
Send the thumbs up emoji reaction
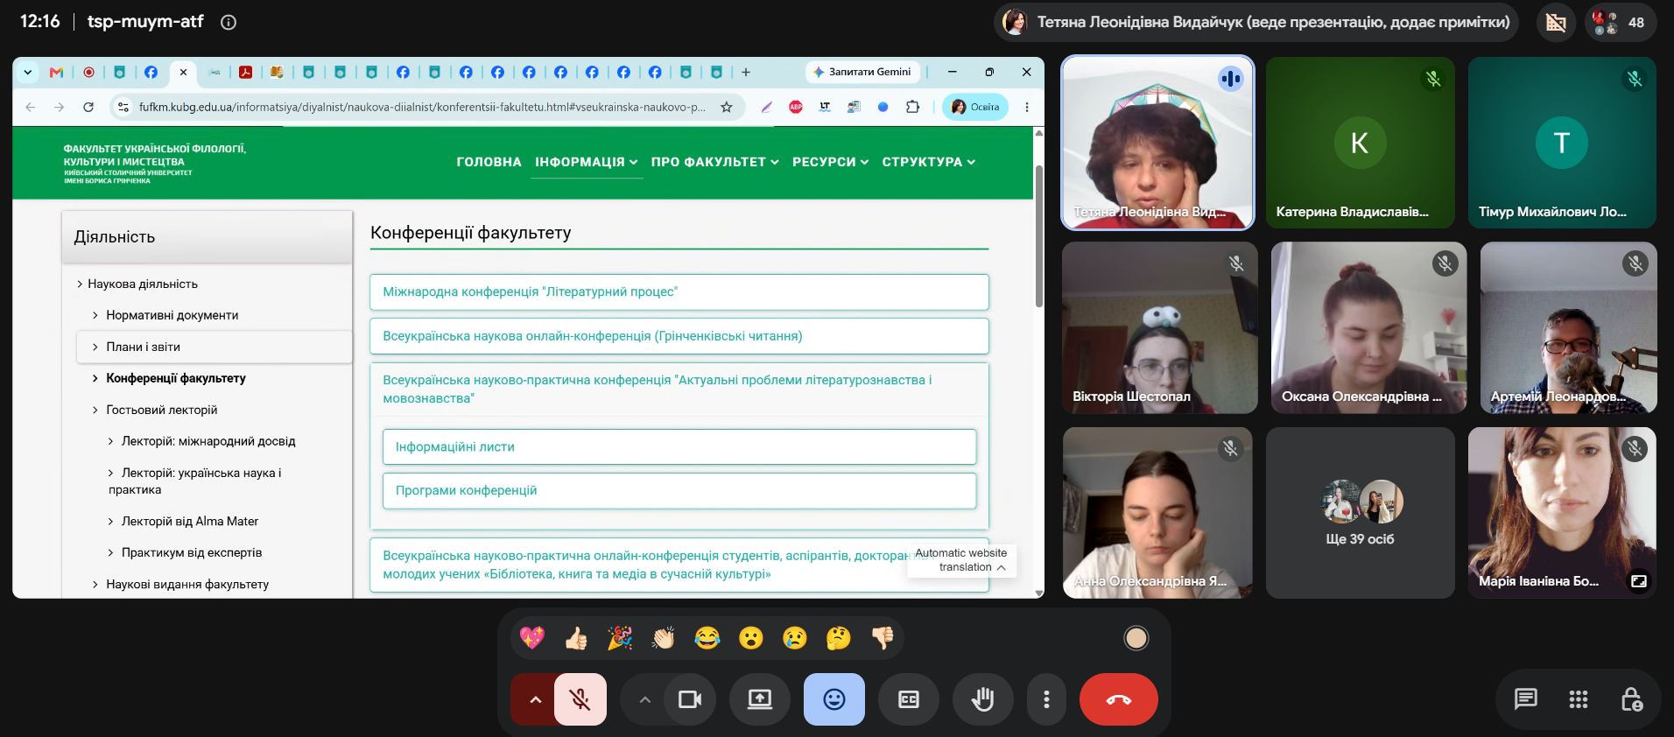click(x=576, y=638)
